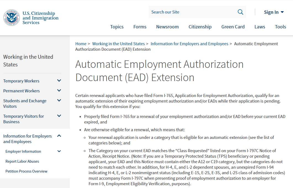Viewport: 293px width, 188px height.
Task: Open the Newsroom navigation menu
Action: tap(167, 27)
